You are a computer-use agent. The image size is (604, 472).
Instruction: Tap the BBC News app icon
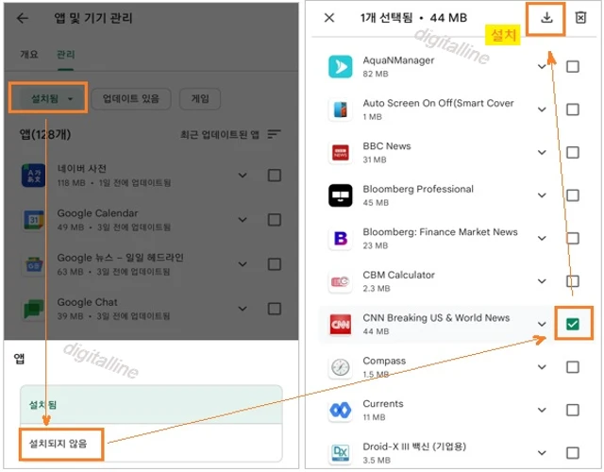coord(340,153)
